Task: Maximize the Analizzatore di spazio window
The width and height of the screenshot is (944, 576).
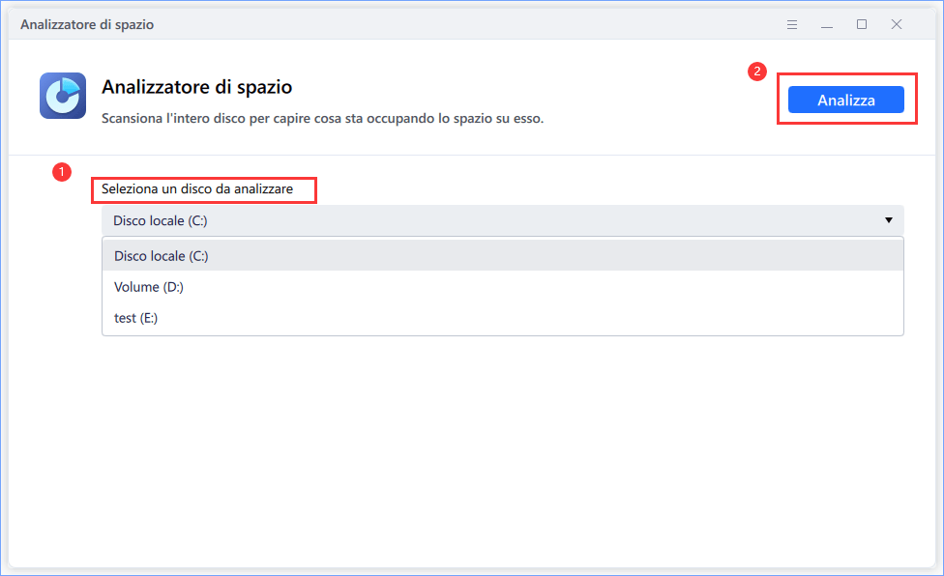Action: (862, 25)
